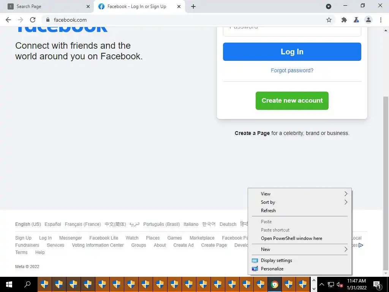Open Windows taskbar search
This screenshot has width=389, height=292.
(27, 284)
